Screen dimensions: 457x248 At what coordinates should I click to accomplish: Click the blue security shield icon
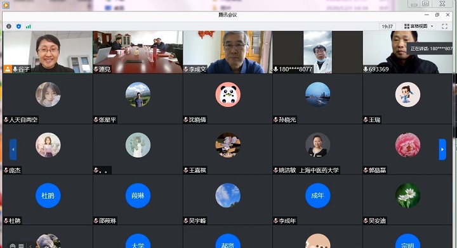point(18,27)
